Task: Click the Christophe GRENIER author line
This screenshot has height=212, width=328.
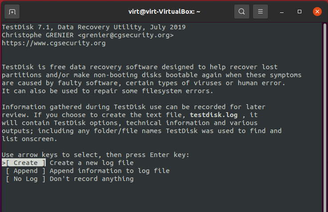Action: (88, 35)
